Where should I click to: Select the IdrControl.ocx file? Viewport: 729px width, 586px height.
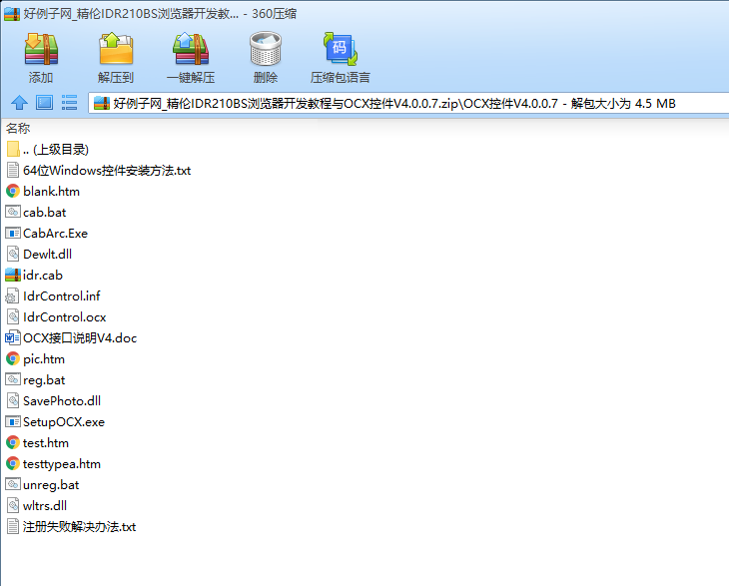[56, 316]
